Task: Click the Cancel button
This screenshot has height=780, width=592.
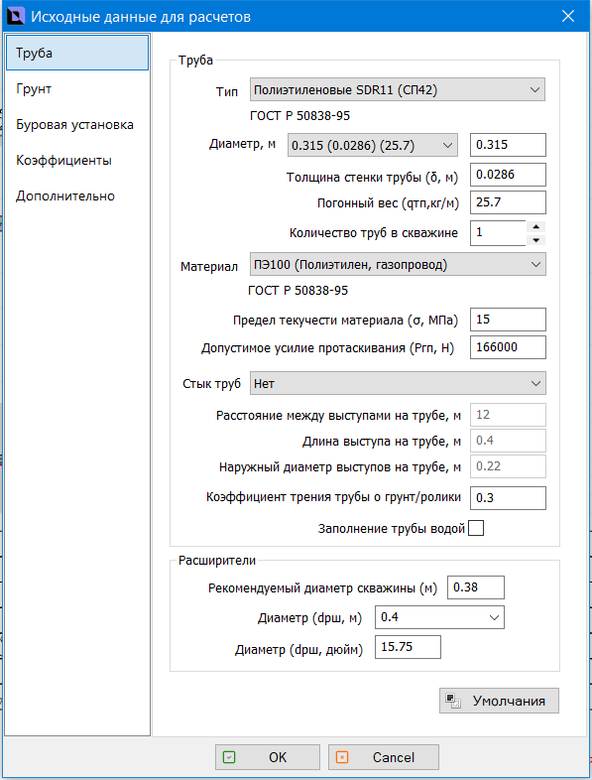Action: (383, 757)
